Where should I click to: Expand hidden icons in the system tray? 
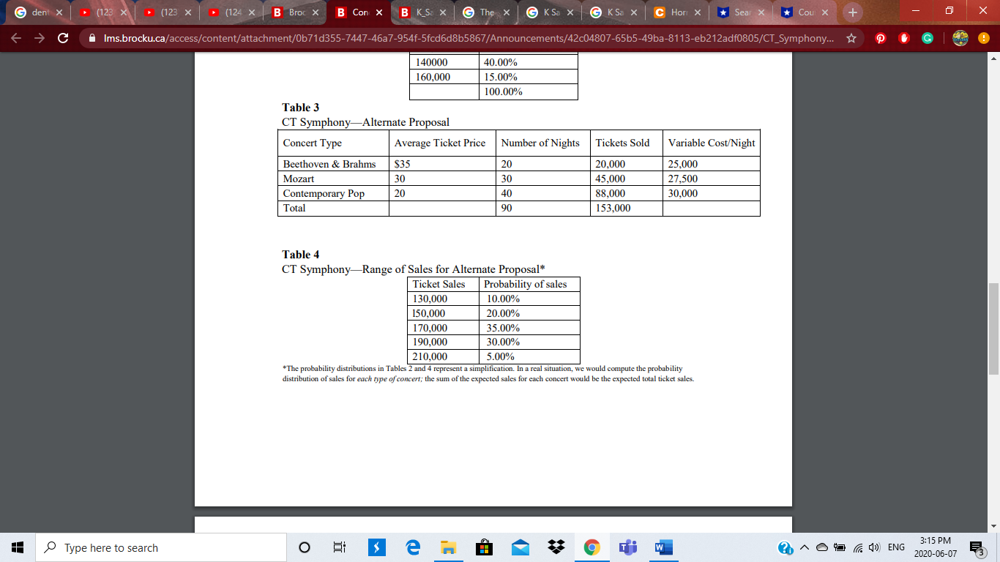click(803, 547)
